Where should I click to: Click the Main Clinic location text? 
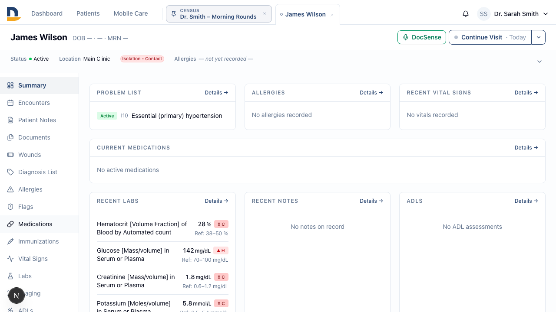[x=97, y=59]
